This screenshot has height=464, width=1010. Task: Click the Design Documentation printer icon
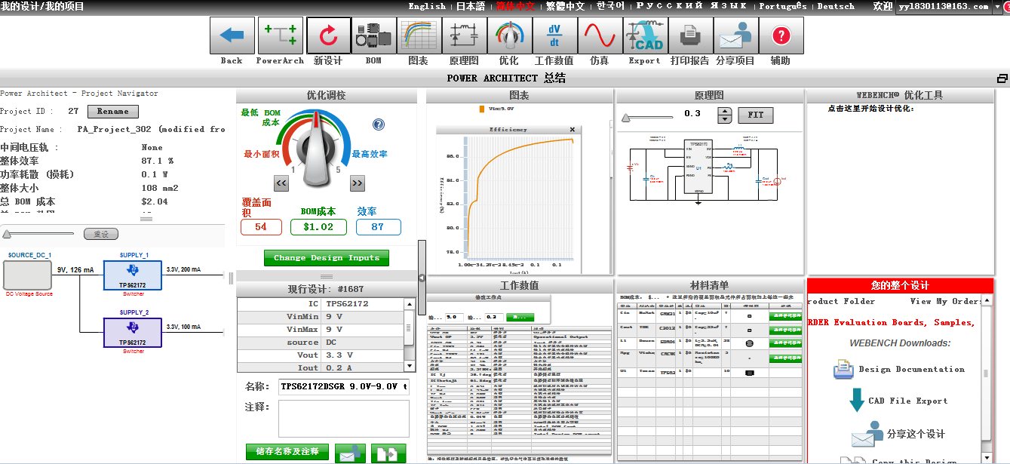pos(844,370)
